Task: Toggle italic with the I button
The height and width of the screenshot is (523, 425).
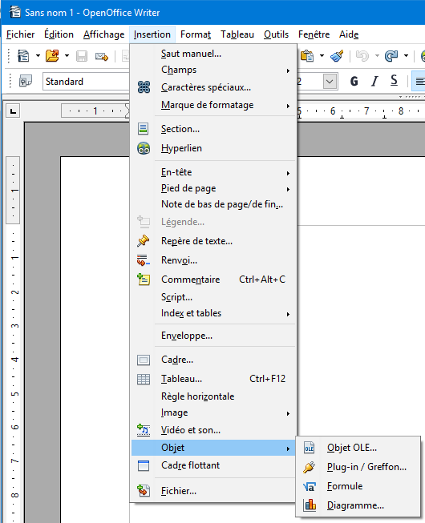Action: click(374, 81)
